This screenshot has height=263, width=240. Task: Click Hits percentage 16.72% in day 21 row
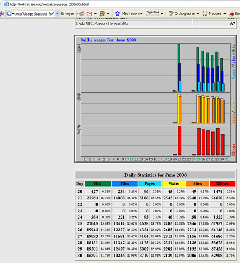pos(106,198)
